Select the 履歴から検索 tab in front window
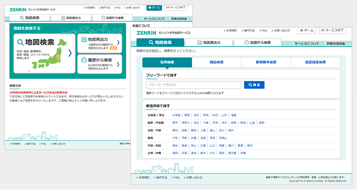 258,42
